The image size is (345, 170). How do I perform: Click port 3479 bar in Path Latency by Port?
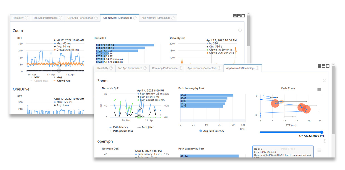point(202,104)
